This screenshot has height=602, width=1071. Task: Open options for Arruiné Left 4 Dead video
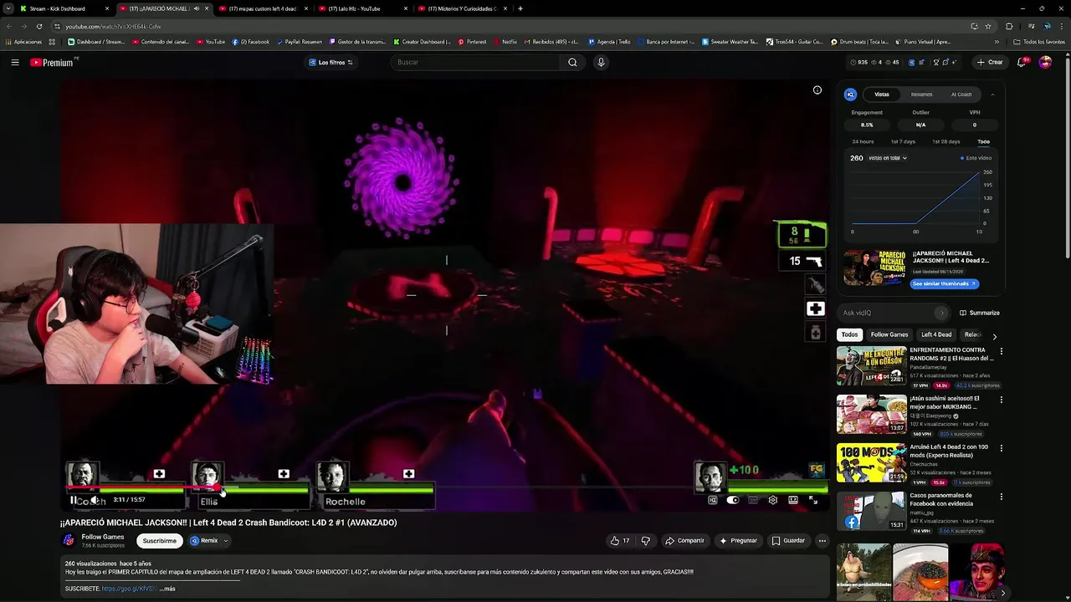(1001, 448)
